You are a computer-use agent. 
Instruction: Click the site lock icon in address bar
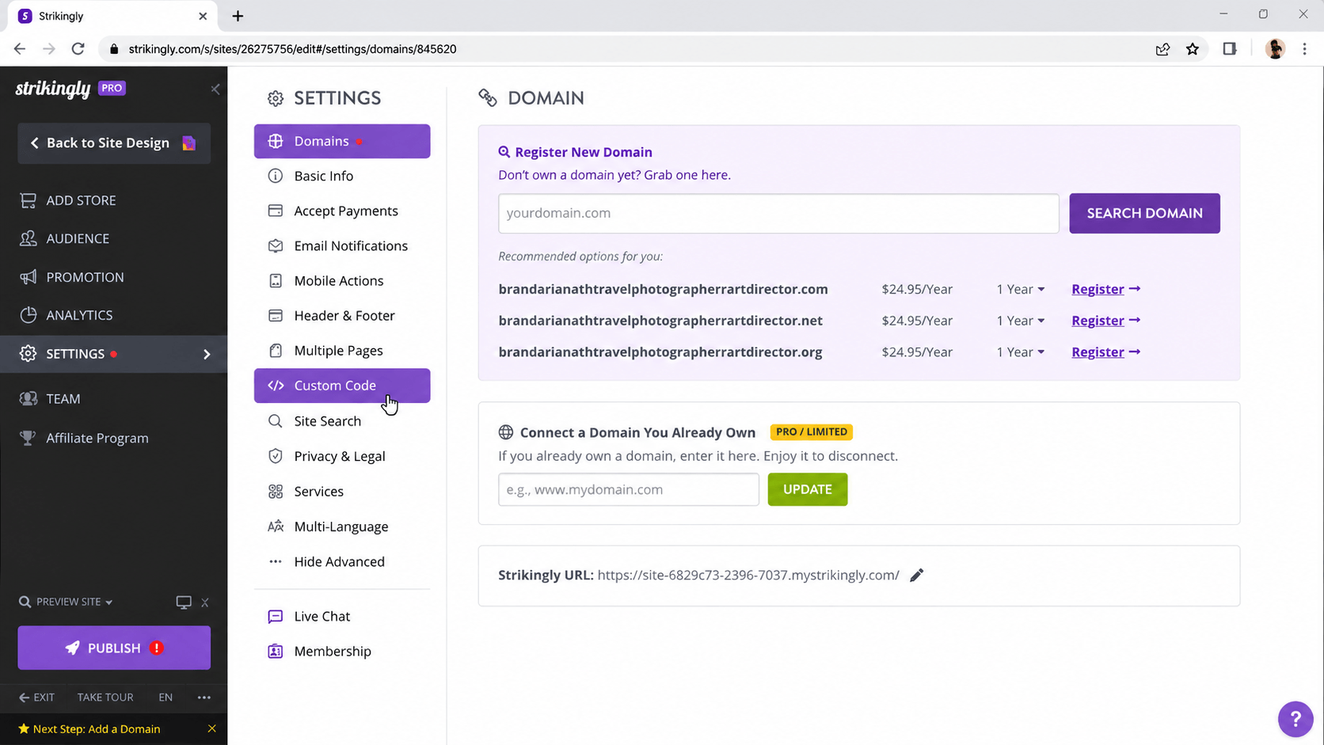click(x=114, y=49)
